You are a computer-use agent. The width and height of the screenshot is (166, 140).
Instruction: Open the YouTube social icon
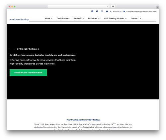tap(107, 11)
